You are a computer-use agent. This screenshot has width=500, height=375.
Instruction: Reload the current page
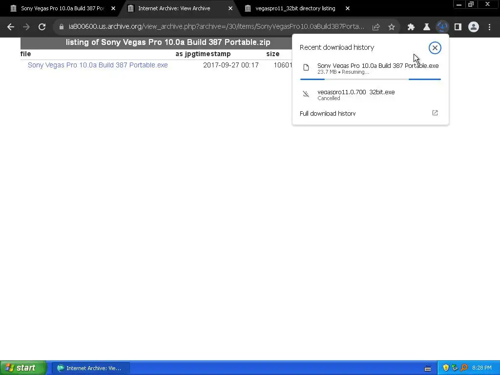tap(42, 27)
